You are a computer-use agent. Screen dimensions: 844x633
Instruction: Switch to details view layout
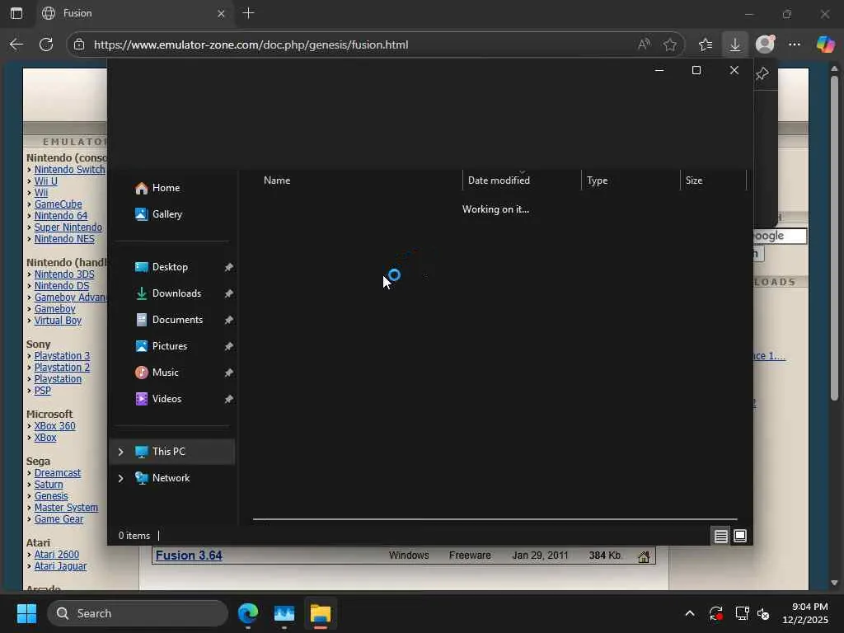(720, 536)
